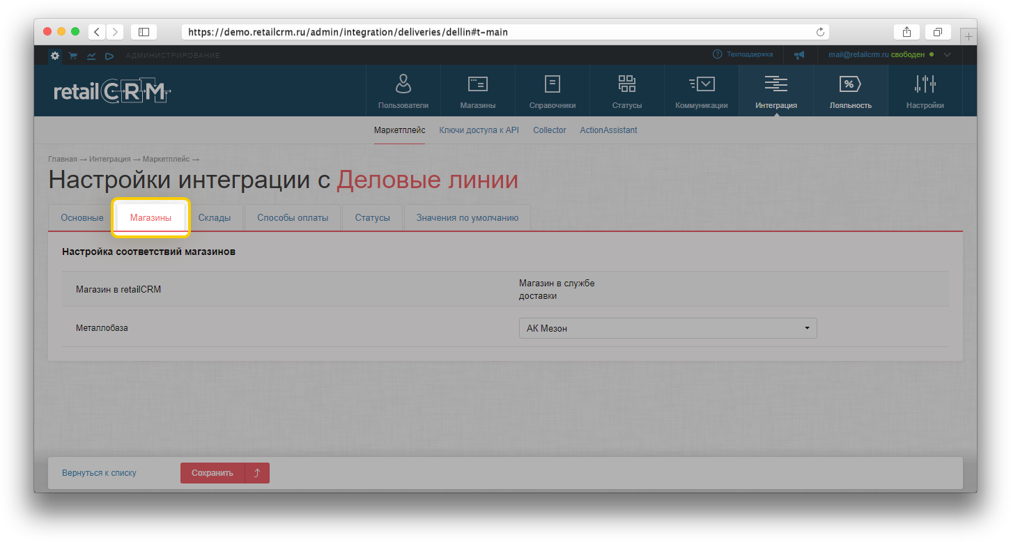Image resolution: width=1011 pixels, height=542 pixels.
Task: Open the Справочники section
Action: pyautogui.click(x=553, y=91)
